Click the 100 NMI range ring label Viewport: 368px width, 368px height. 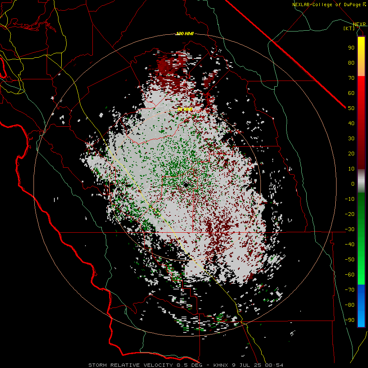(x=185, y=34)
